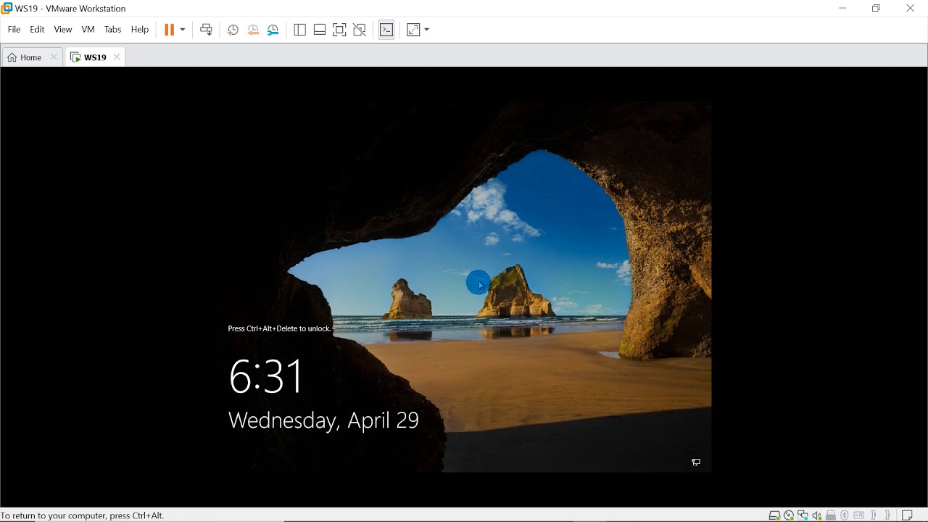Screen dimensions: 928x522
Task: Revert VM to previous snapshot icon
Action: click(253, 30)
